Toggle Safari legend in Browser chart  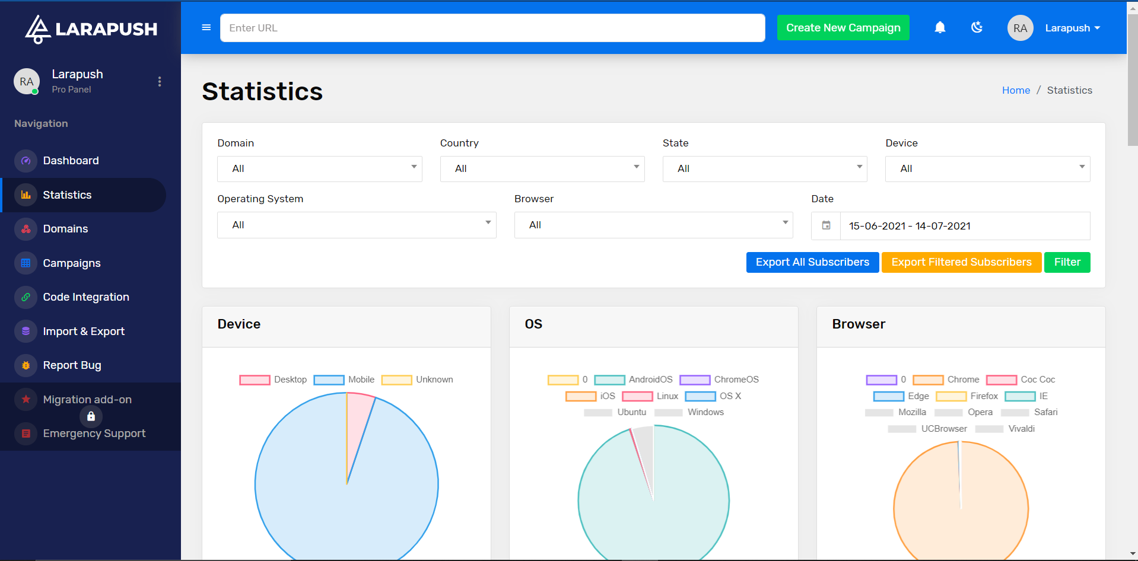[x=1029, y=412]
